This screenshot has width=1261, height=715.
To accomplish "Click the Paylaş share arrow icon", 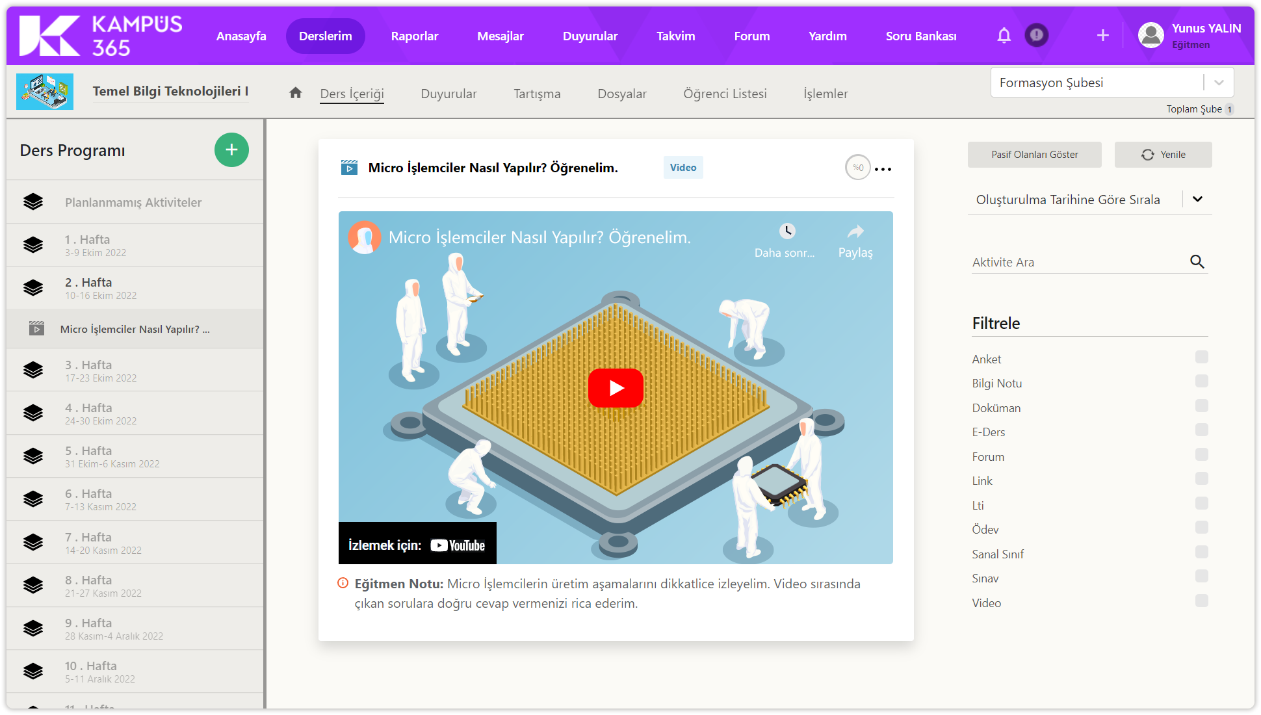I will point(855,232).
